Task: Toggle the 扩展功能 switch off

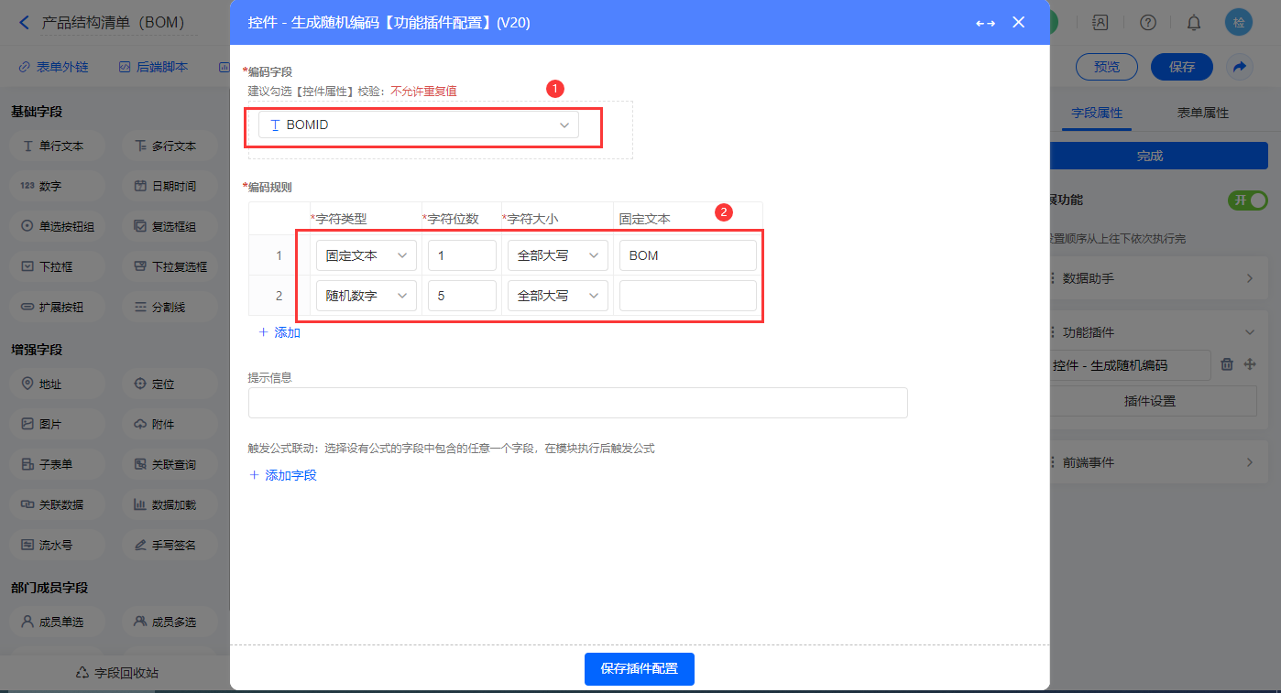Action: coord(1247,200)
